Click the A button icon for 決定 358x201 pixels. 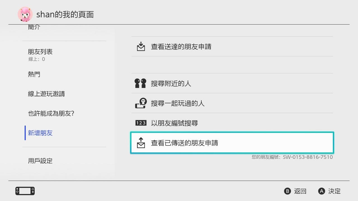[x=322, y=191]
